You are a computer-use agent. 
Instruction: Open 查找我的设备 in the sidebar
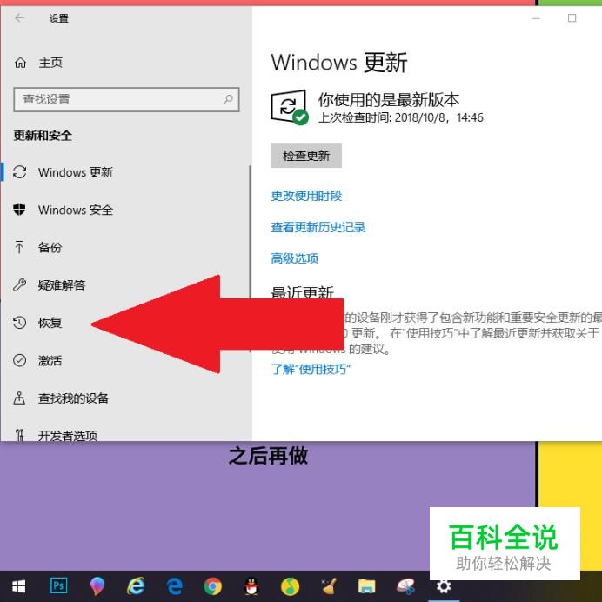[73, 398]
